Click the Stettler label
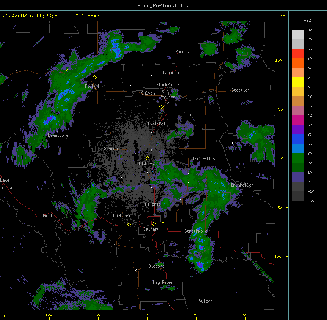This screenshot has width=327, height=320. (241, 90)
